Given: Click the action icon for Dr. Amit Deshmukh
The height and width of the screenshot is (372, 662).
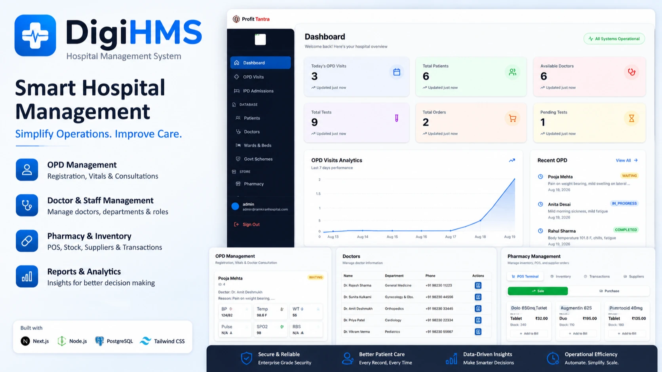Looking at the screenshot, I should [478, 308].
